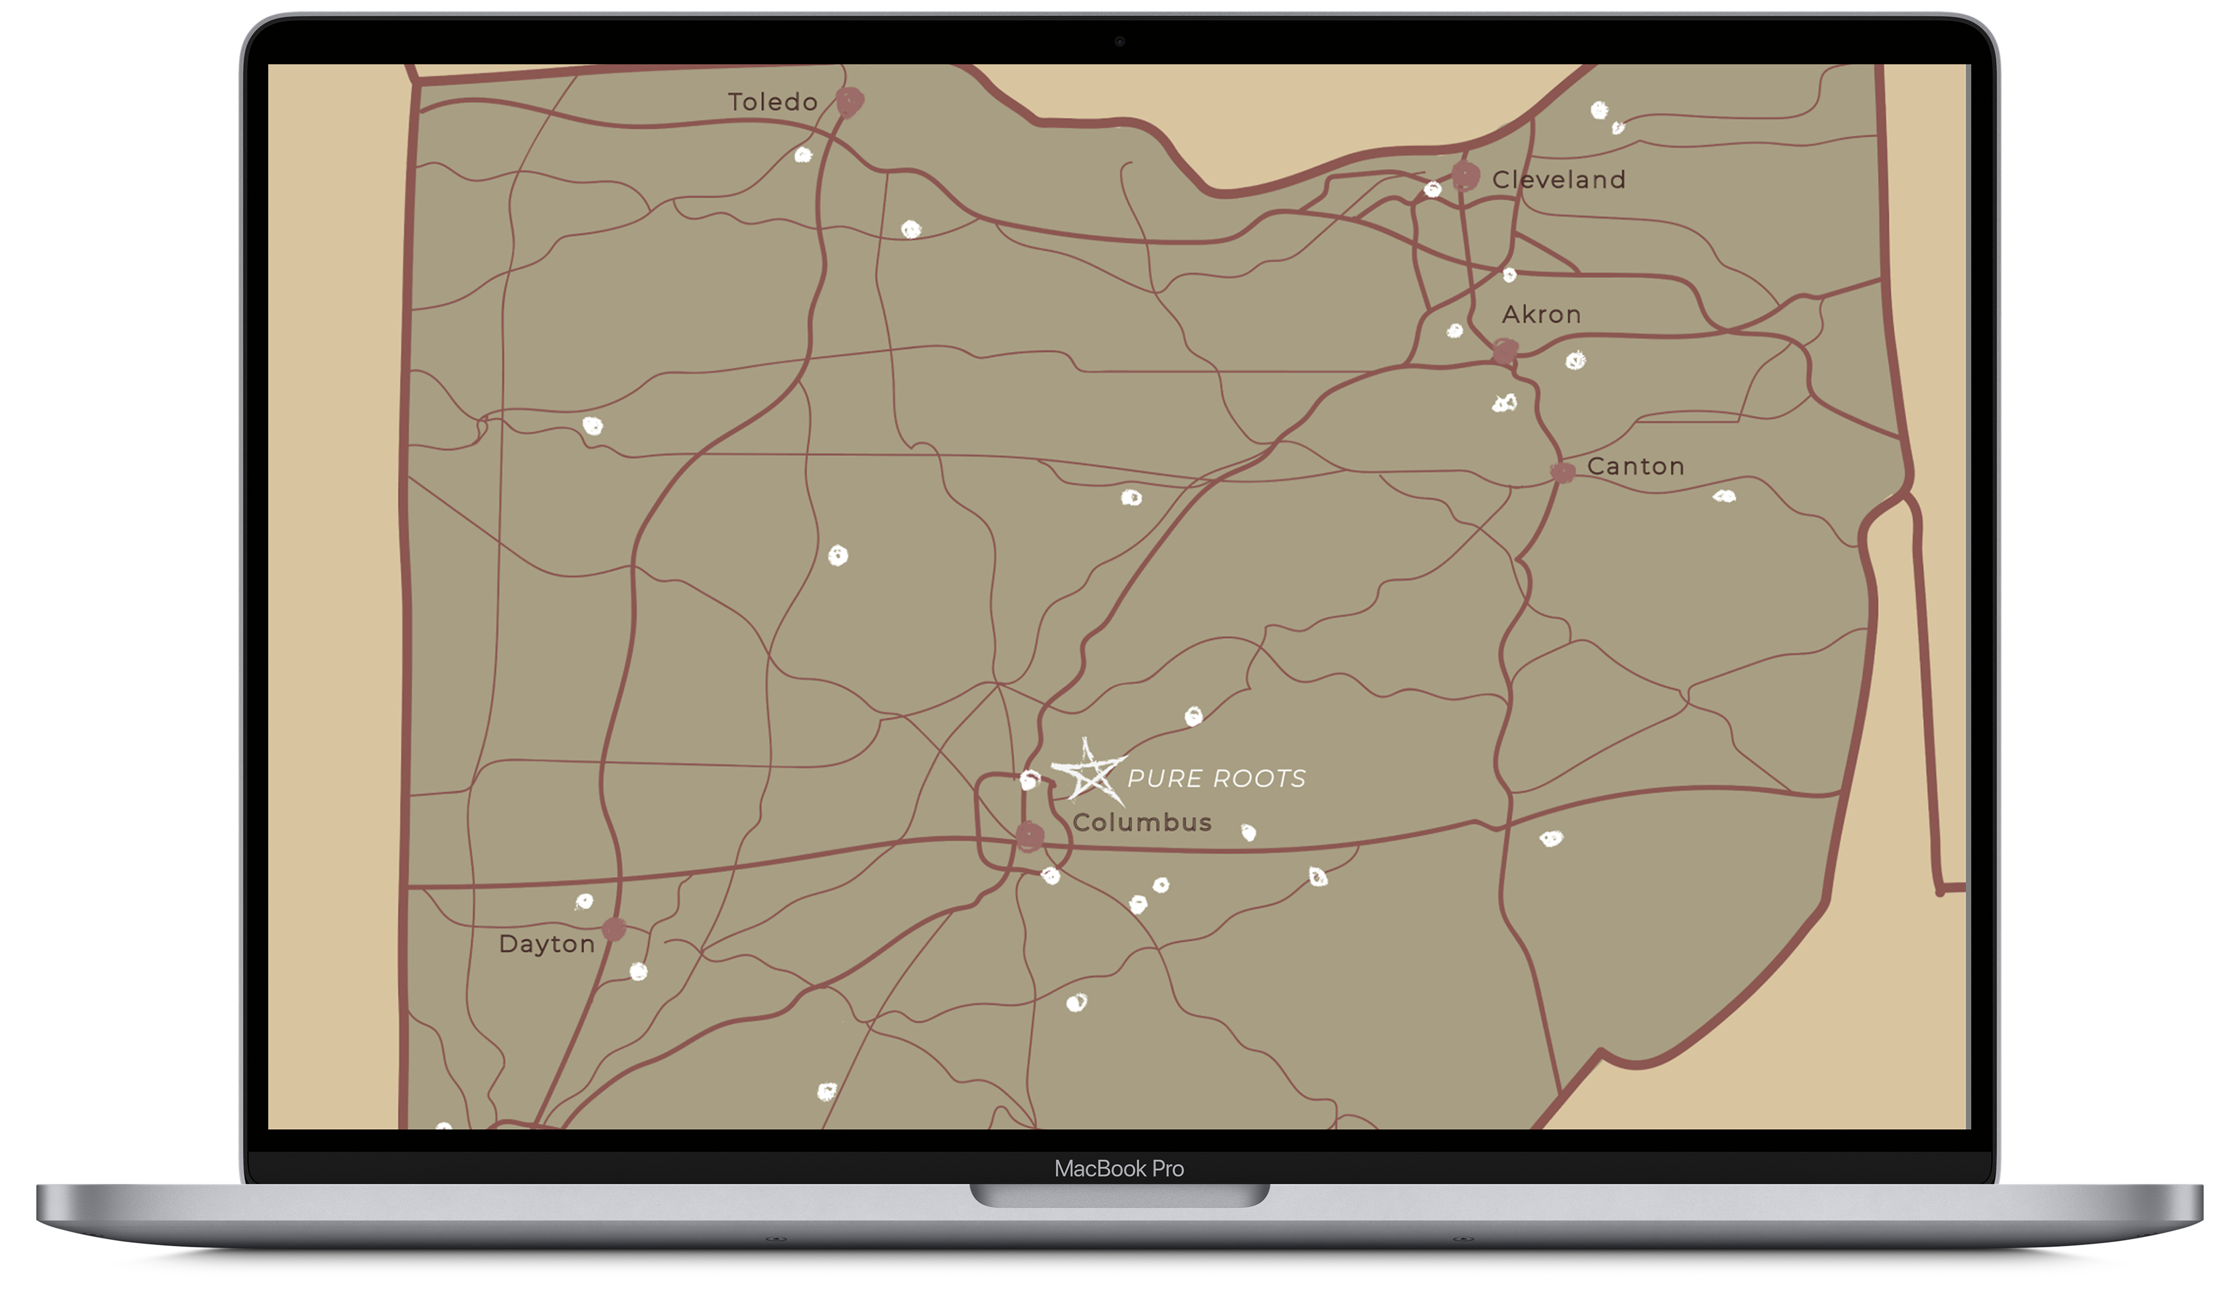
Task: Click the Dayton city marker dot
Action: click(613, 929)
